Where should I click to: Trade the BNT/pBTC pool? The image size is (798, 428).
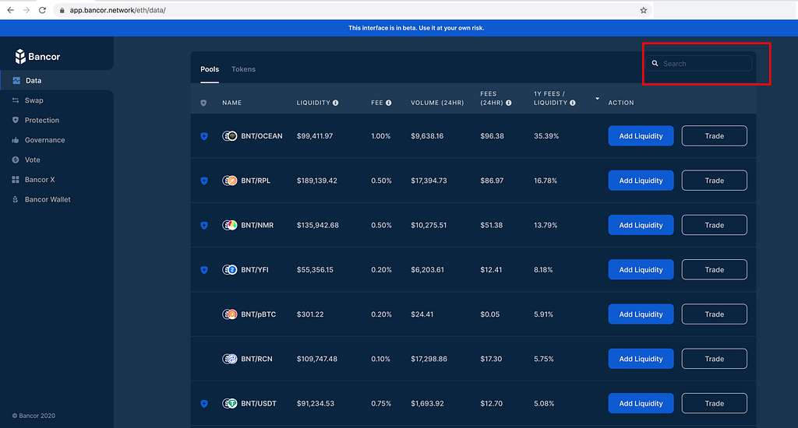tap(715, 314)
